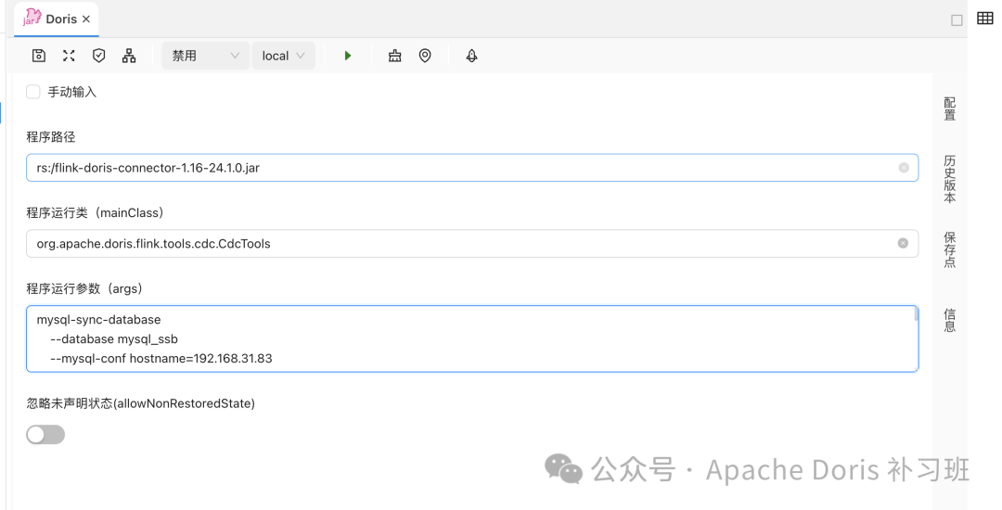Open the 历史版本 side tab
This screenshot has height=510, width=1002.
[x=949, y=179]
